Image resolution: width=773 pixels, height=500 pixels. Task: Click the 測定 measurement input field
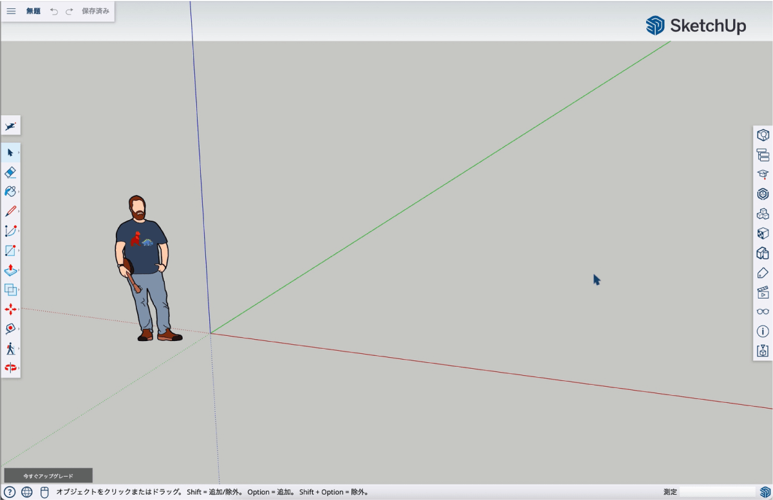pyautogui.click(x=718, y=492)
